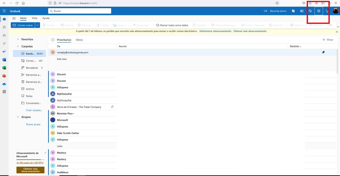340x176 pixels.
Task: Open Bandeja inbox folder with 8644
Action: pyautogui.click(x=29, y=54)
